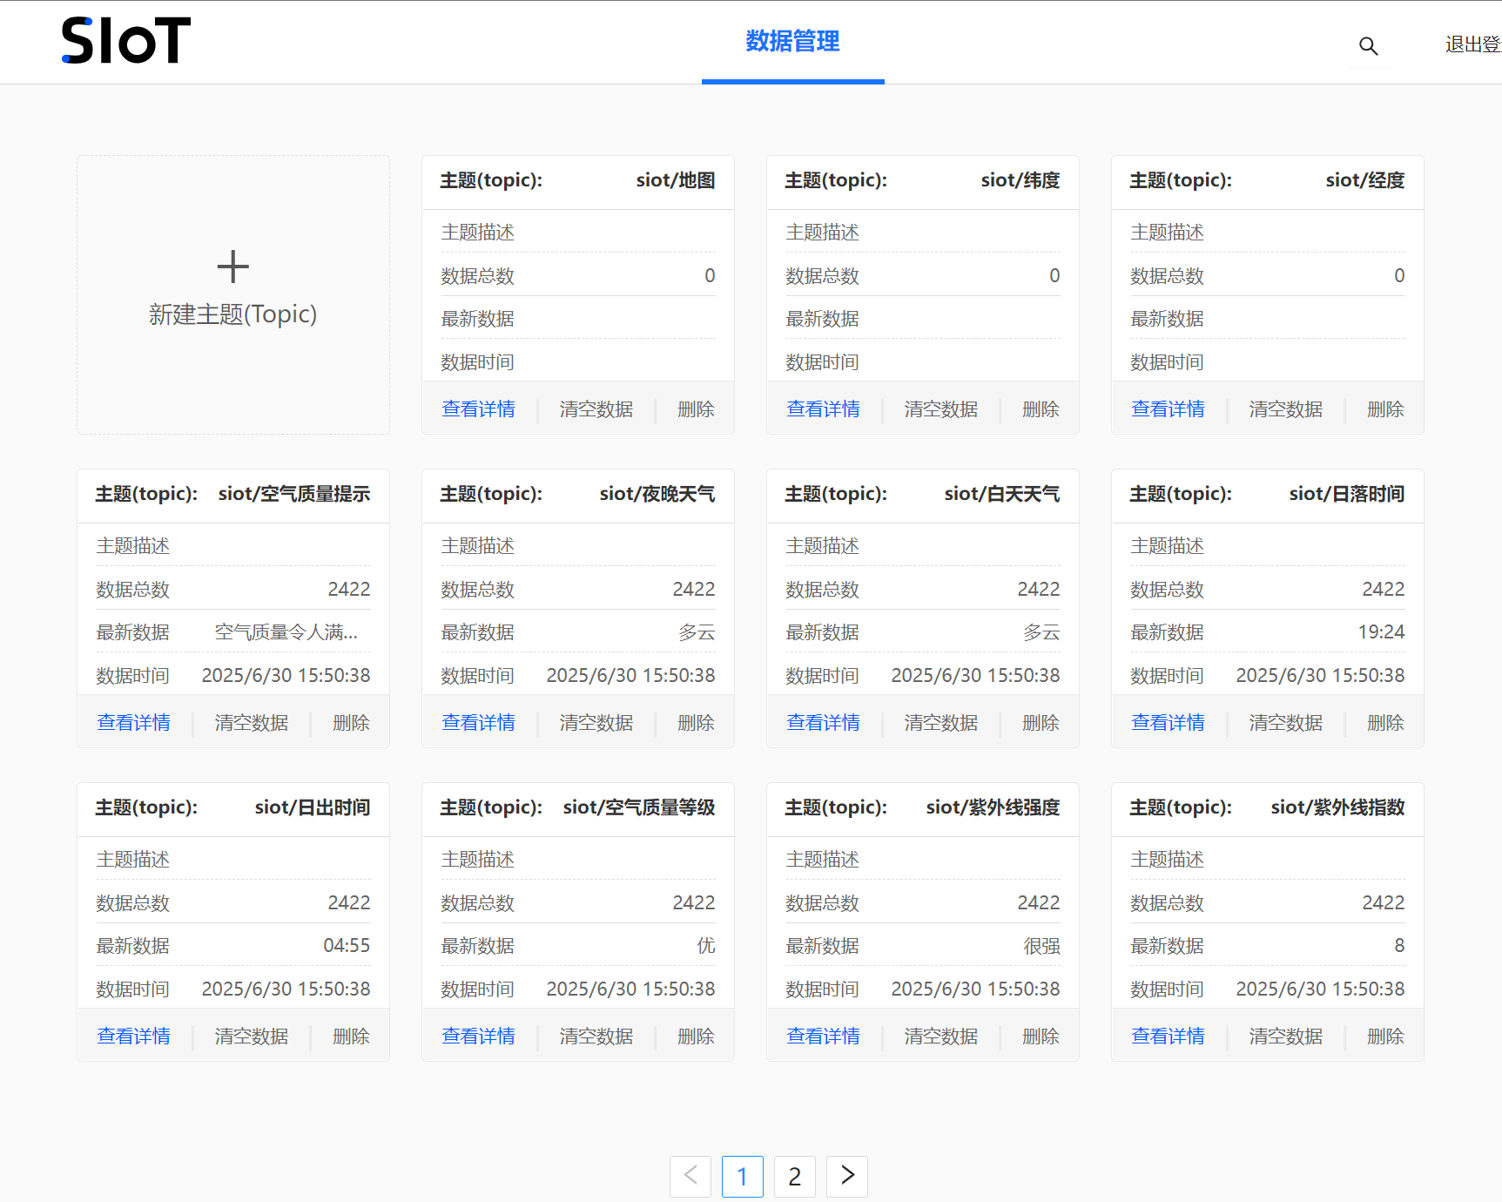Select page 1 in pagination

pos(743,1176)
